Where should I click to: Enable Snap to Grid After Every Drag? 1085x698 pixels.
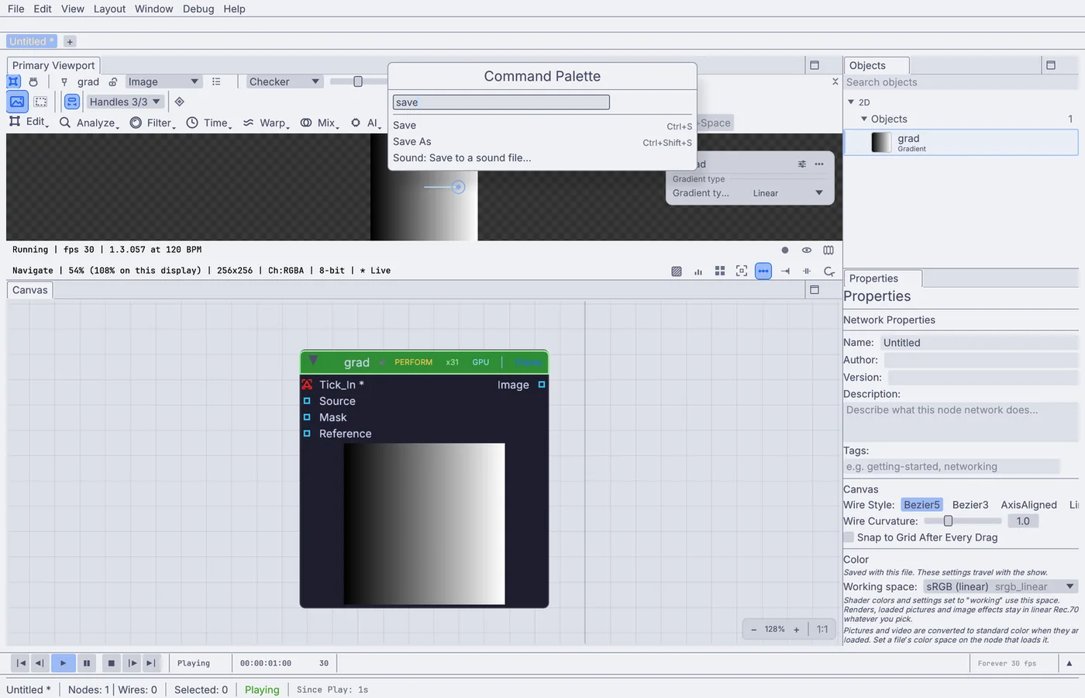tap(849, 537)
